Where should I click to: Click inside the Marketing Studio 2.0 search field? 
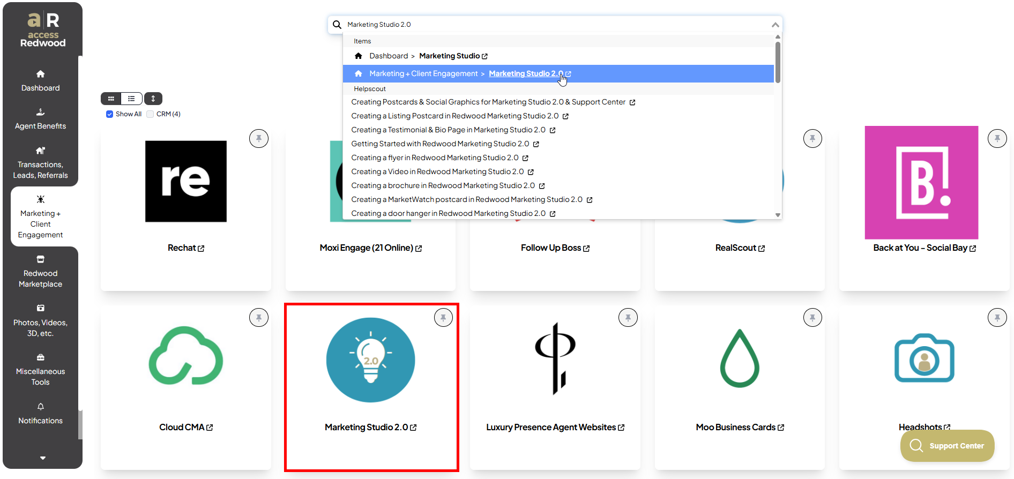(x=555, y=25)
